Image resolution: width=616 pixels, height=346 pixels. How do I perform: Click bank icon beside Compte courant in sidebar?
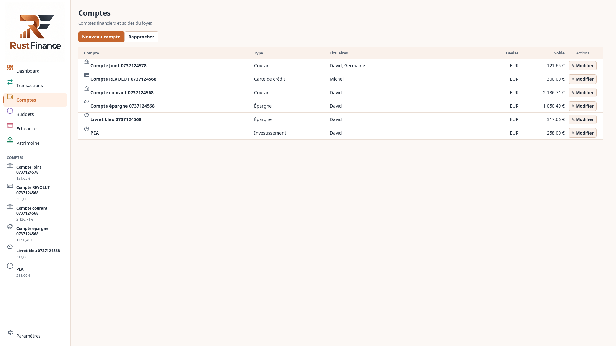tap(10, 206)
